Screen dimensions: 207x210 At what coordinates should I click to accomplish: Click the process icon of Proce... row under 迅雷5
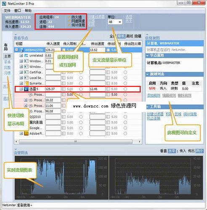(31, 94)
